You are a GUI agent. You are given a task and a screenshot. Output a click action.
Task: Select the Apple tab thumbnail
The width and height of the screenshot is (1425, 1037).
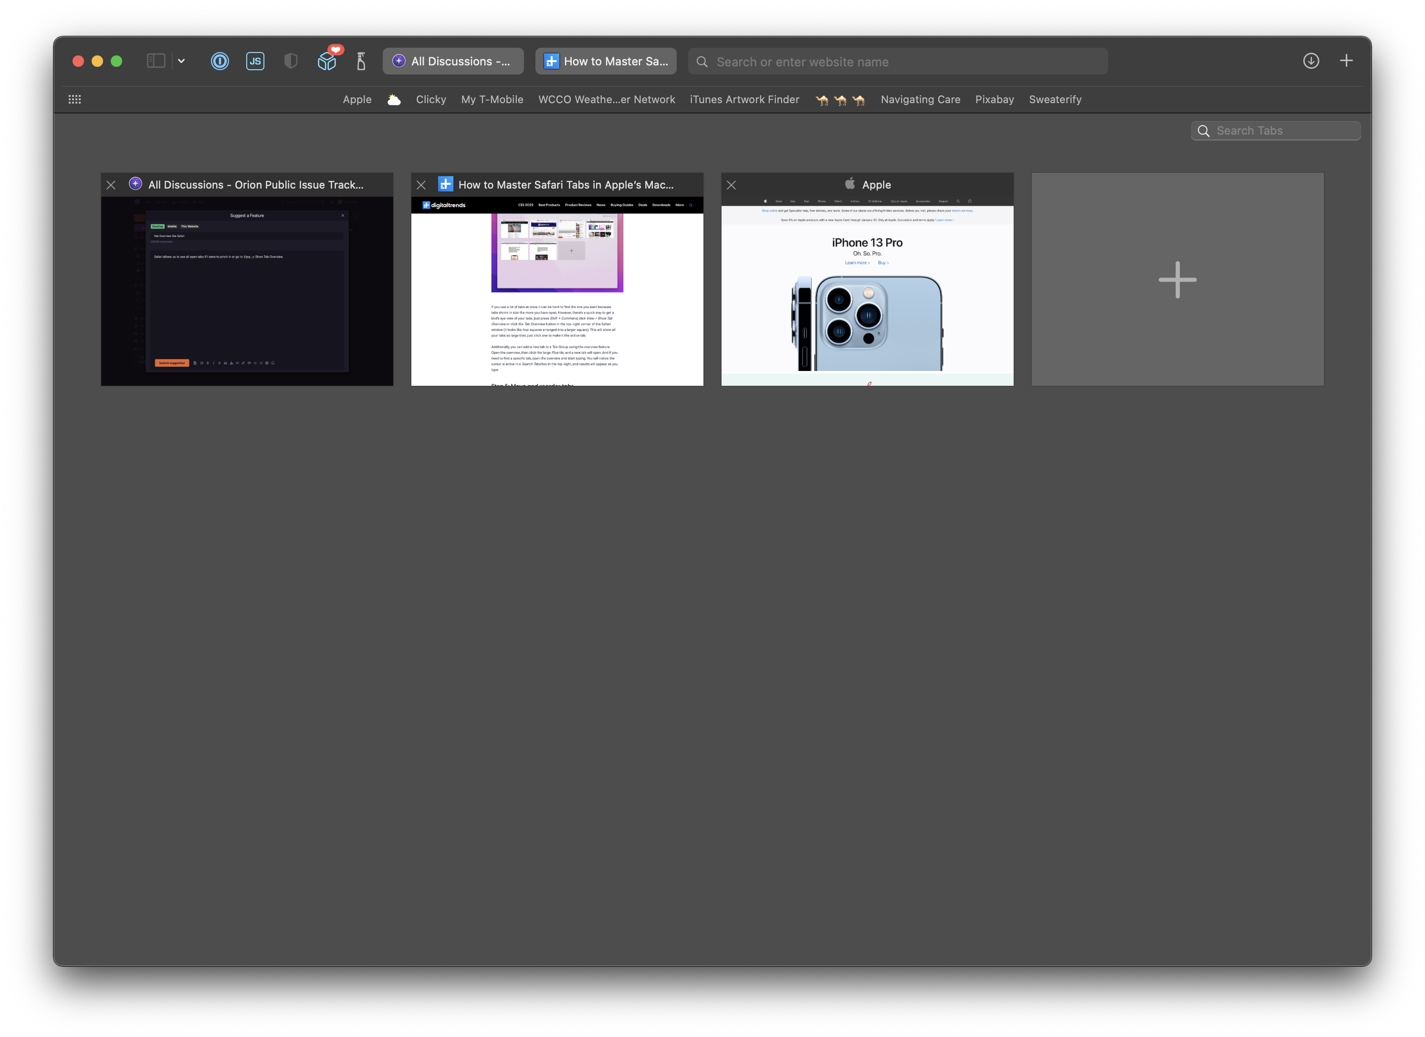pyautogui.click(x=868, y=279)
